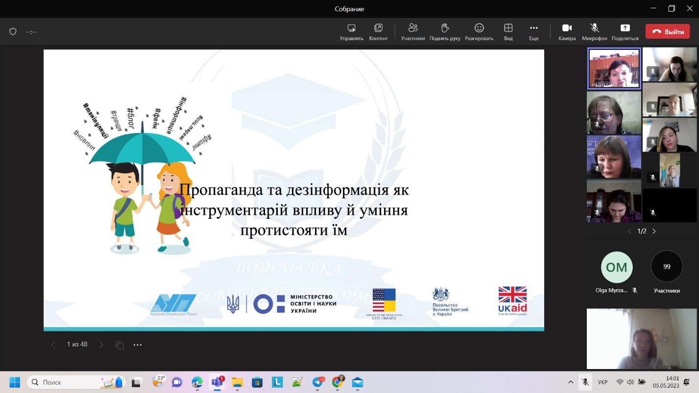Open Microsoft Store from the taskbar
Viewport: 699px width, 393px height.
pos(257,382)
